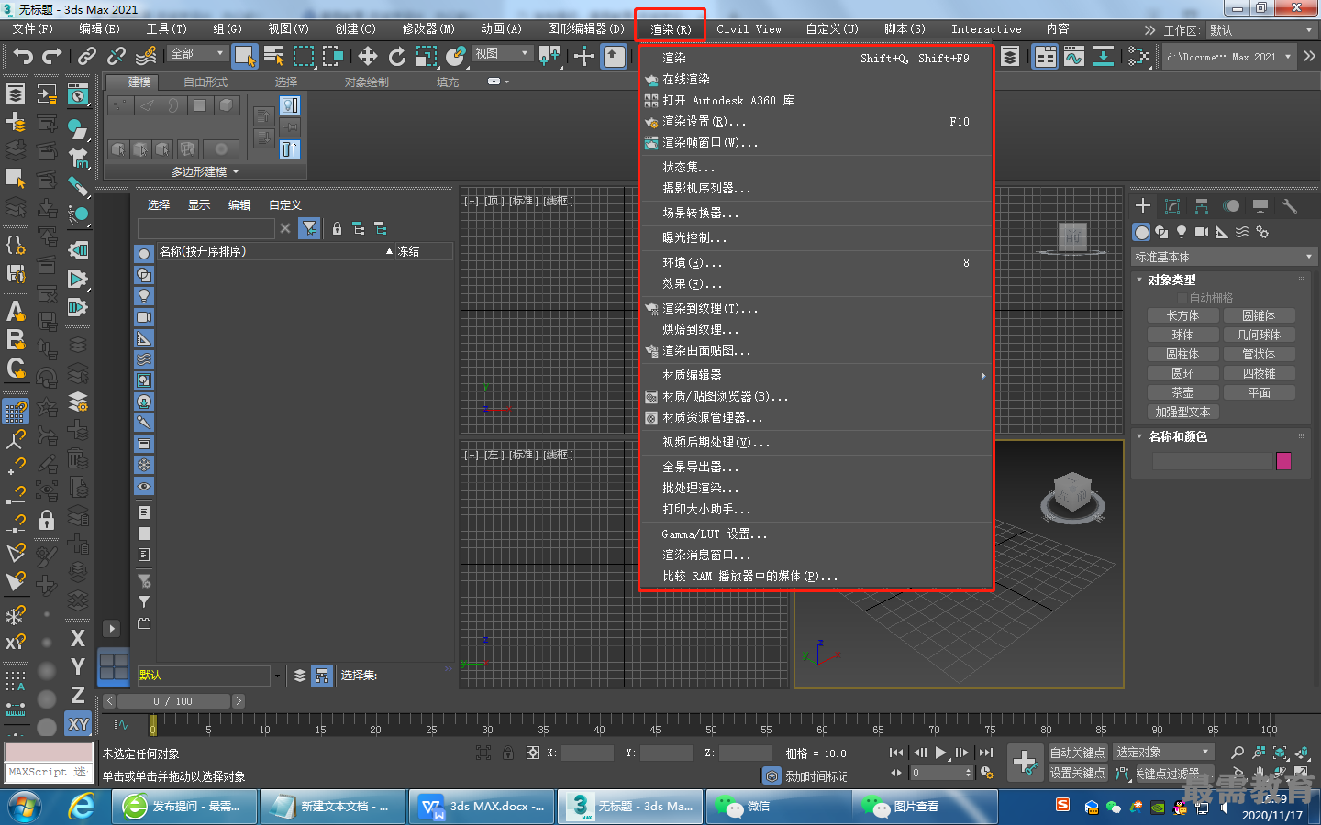This screenshot has height=825, width=1321.
Task: Activate the Select and Link tool
Action: [x=87, y=57]
